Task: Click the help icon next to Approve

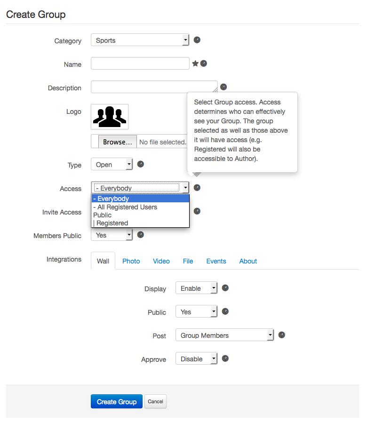Action: [225, 359]
